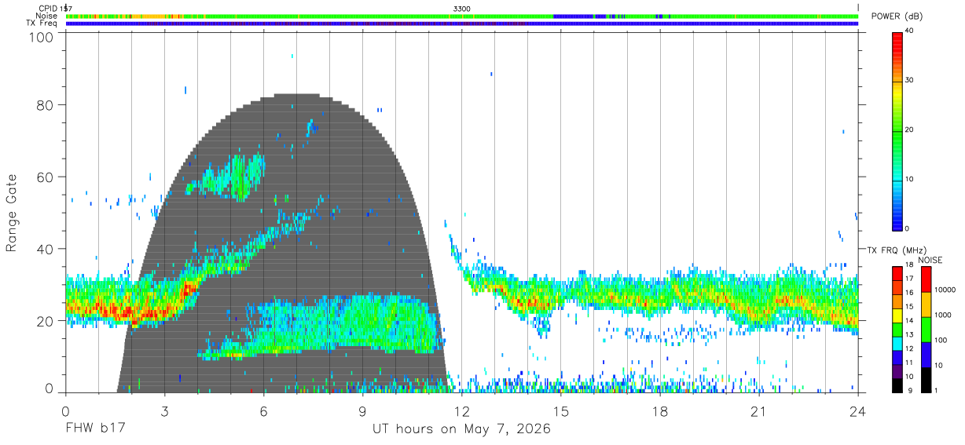Click the '15' hour tick on the UT axis

[x=561, y=410]
